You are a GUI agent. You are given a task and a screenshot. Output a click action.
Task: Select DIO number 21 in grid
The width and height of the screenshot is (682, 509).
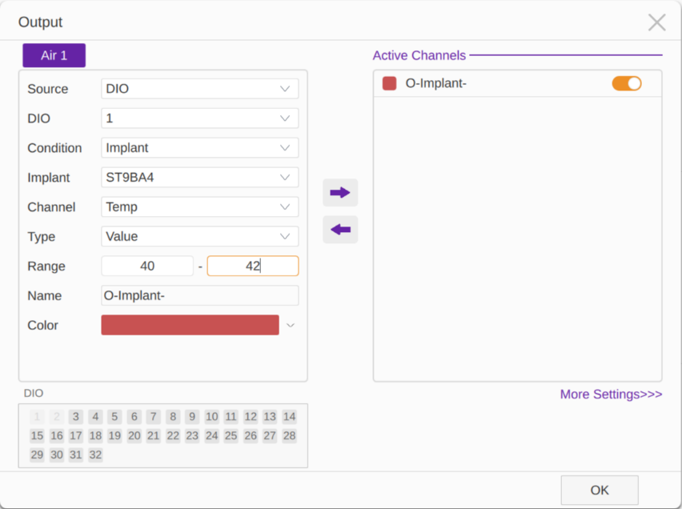(x=153, y=436)
